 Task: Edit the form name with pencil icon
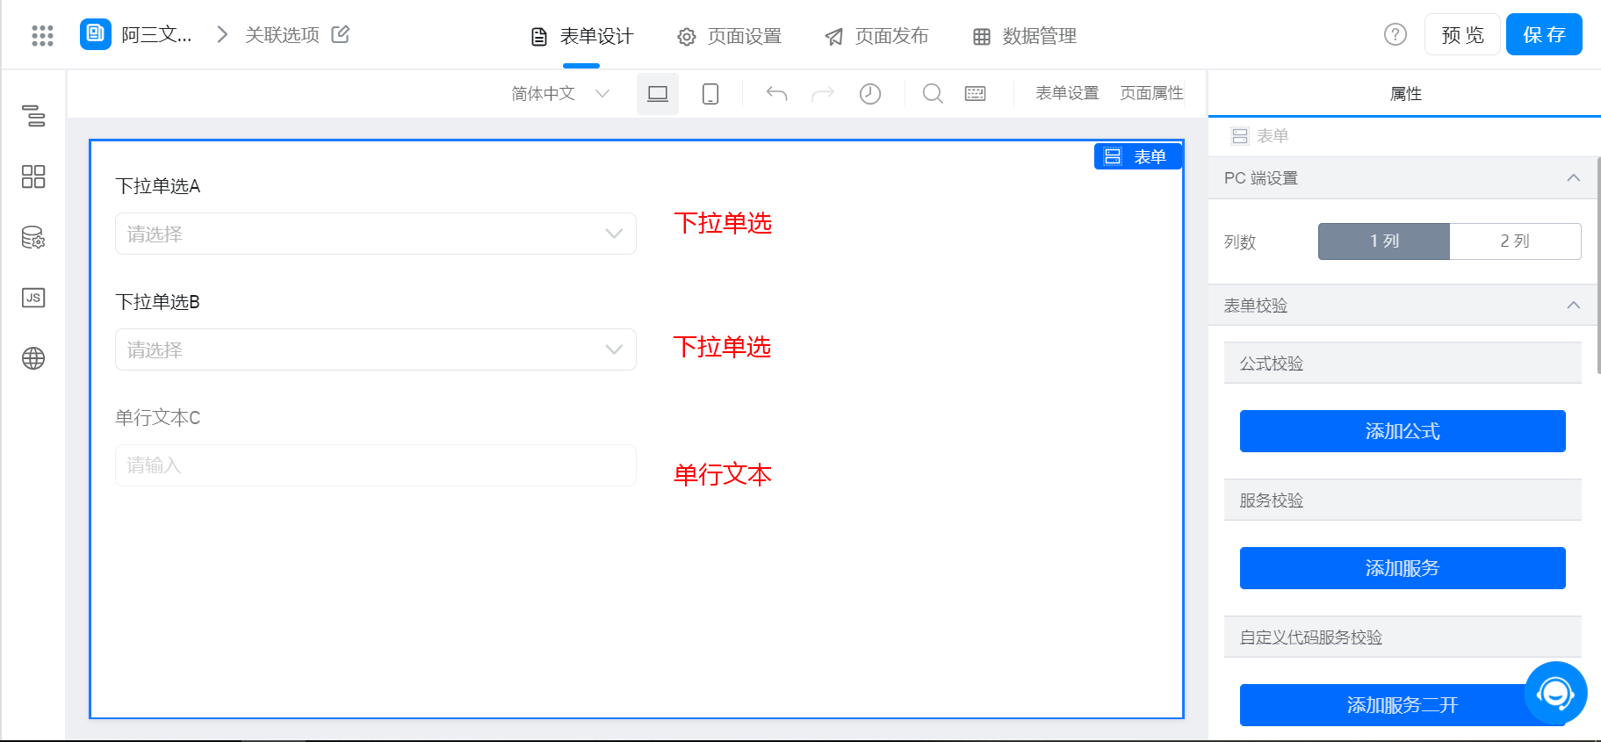(x=341, y=34)
